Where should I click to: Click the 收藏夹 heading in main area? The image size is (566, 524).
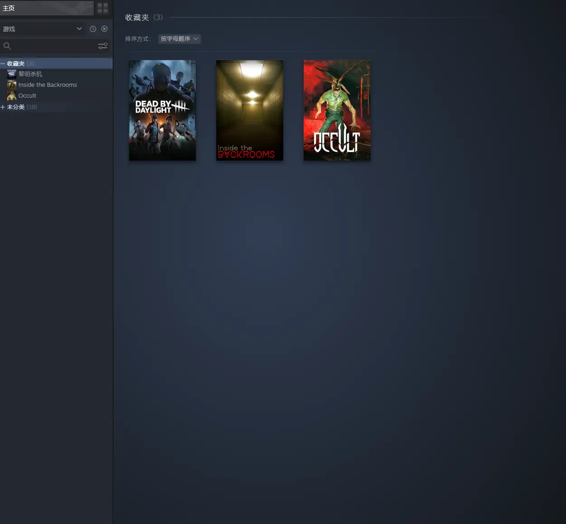137,18
